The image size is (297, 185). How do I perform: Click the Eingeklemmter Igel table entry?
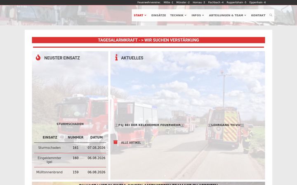click(49, 160)
